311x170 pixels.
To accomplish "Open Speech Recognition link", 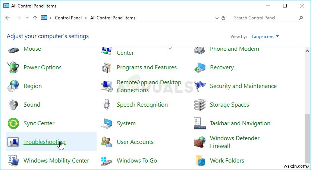I will [142, 105].
